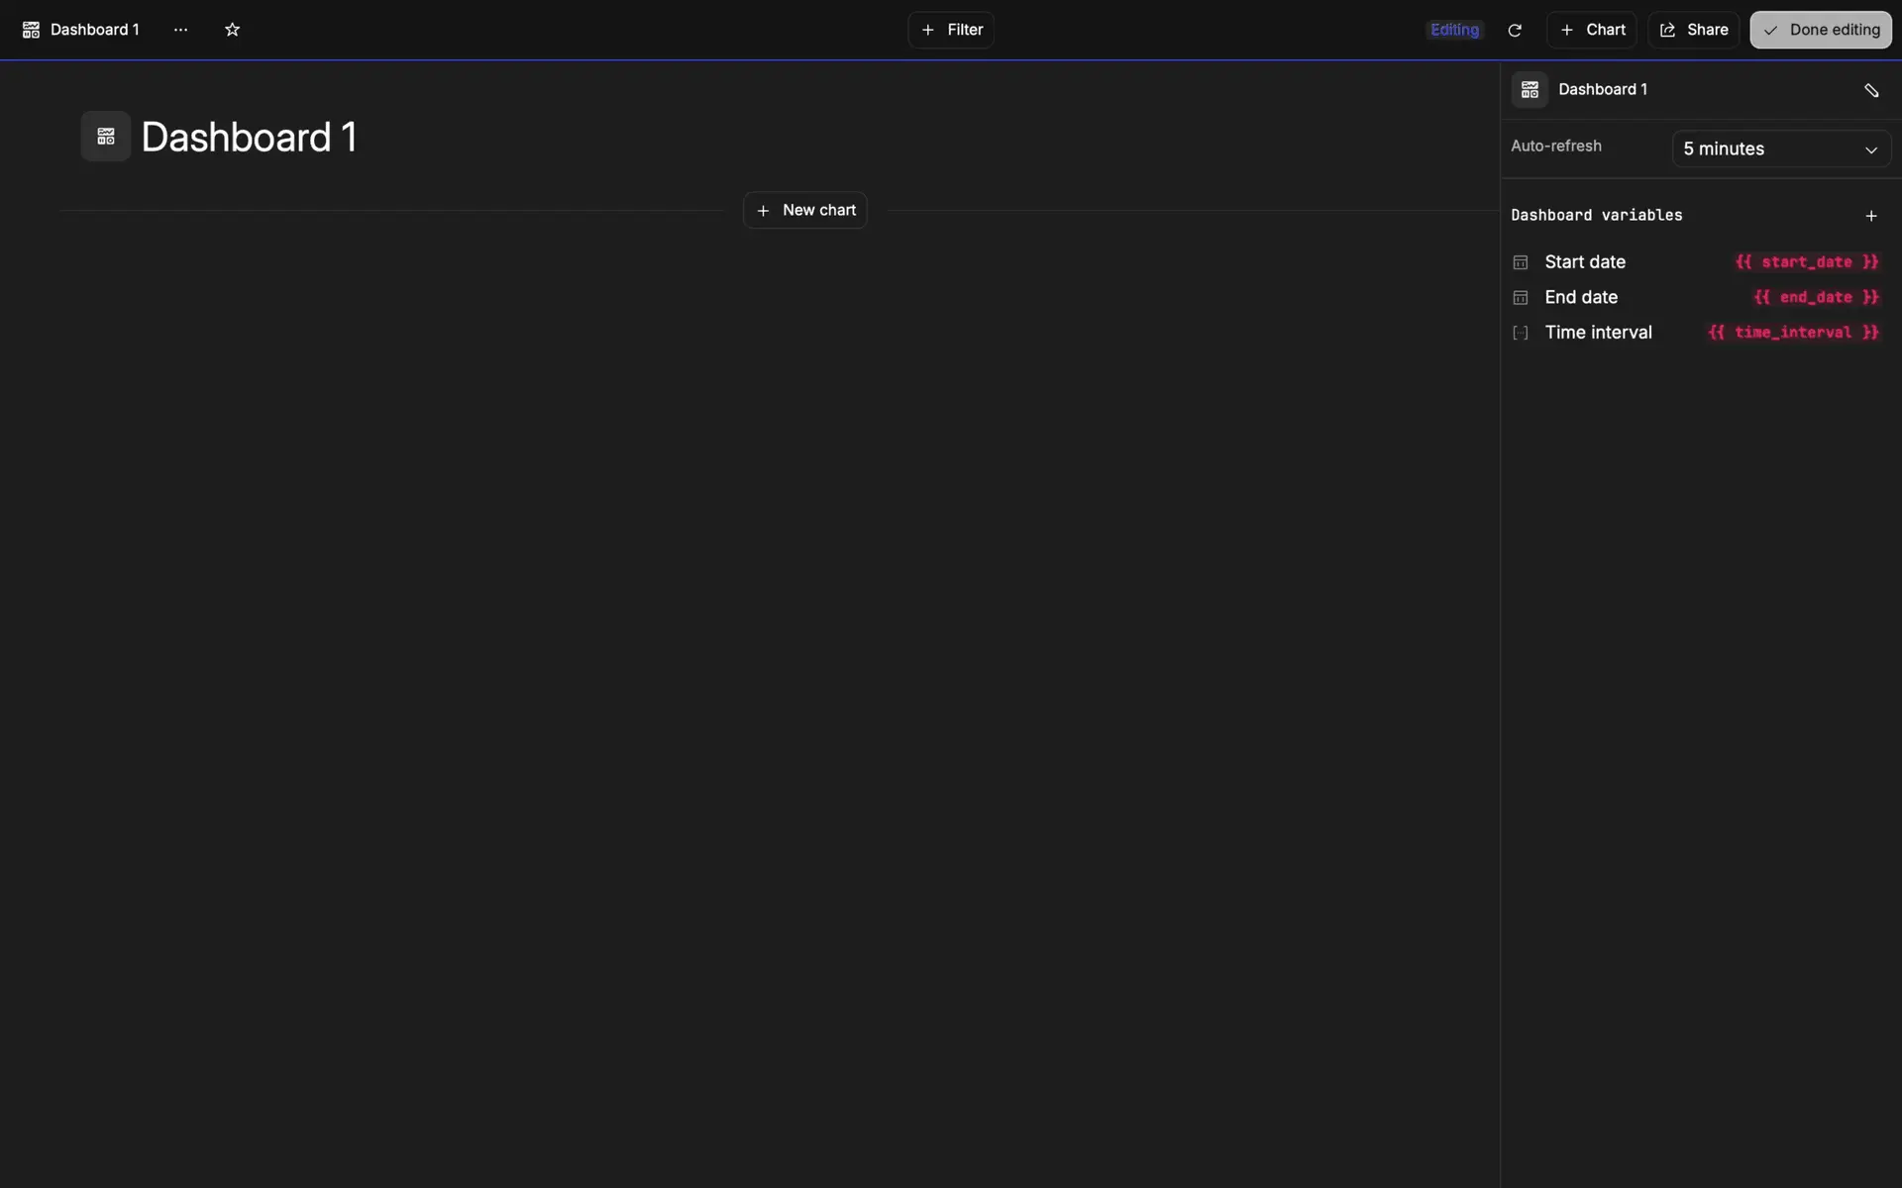Select the Start date variable

coord(1585,262)
